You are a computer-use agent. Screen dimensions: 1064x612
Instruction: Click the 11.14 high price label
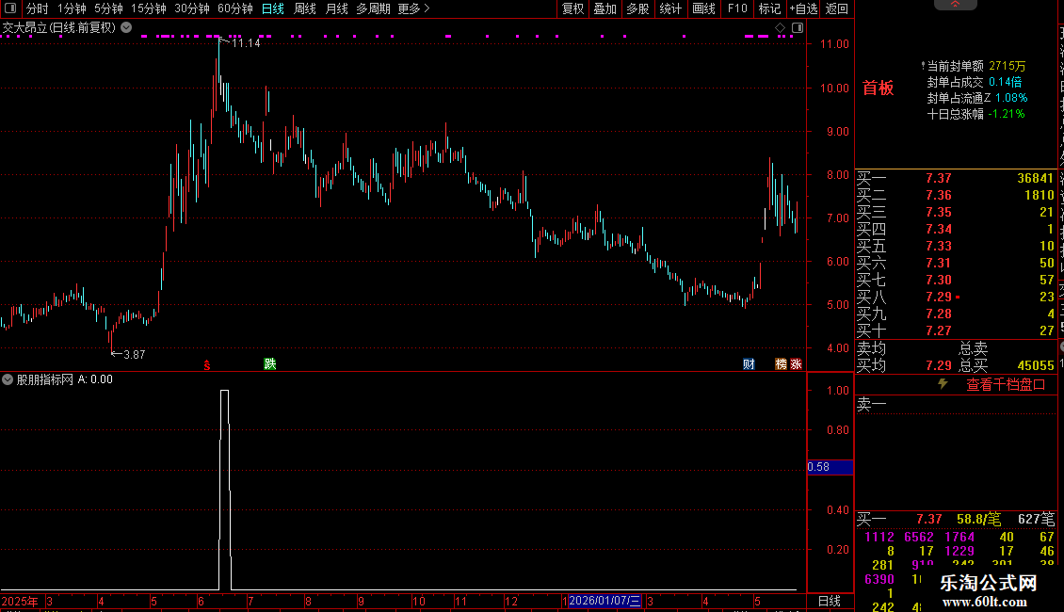(246, 43)
